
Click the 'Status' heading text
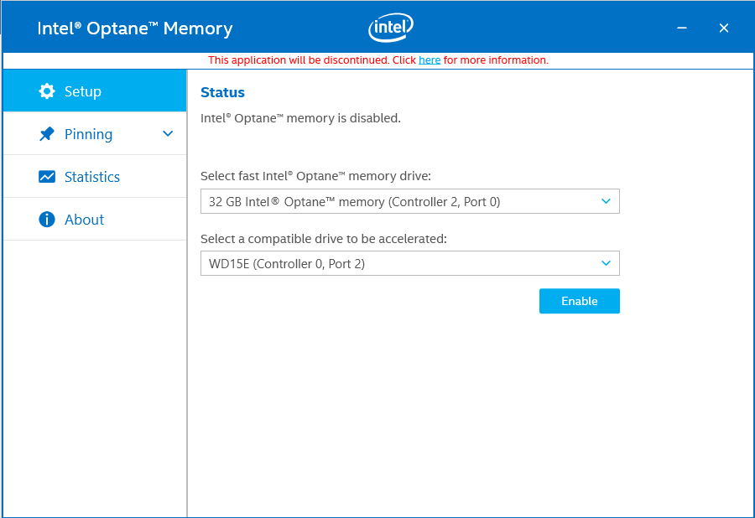pyautogui.click(x=222, y=92)
